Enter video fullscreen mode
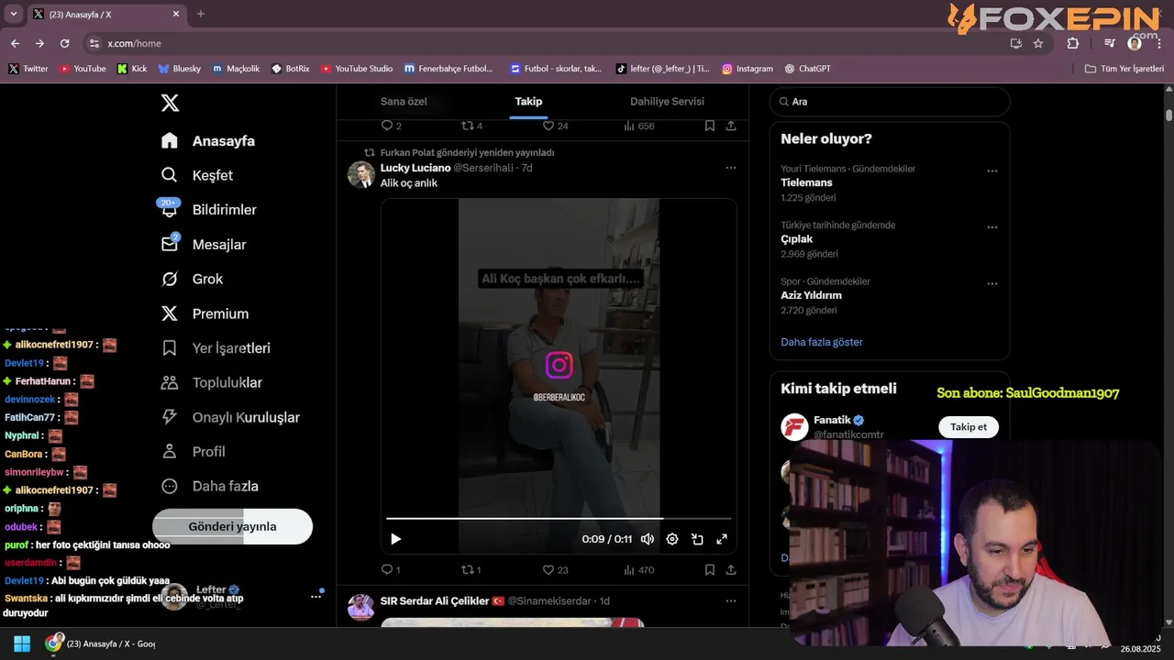 722,539
